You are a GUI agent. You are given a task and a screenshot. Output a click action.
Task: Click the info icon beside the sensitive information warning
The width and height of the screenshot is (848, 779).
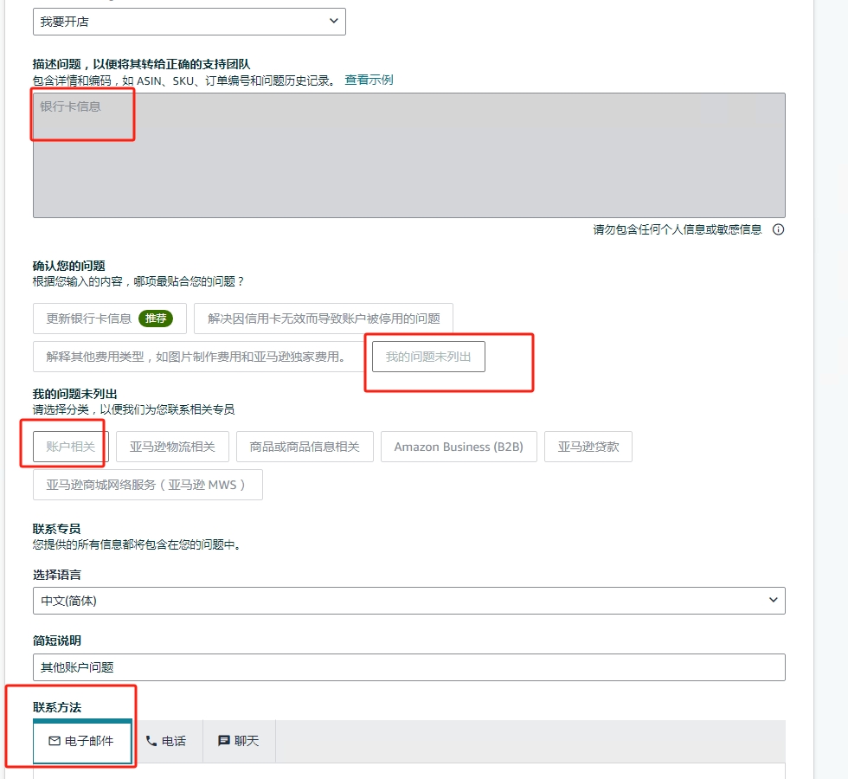tap(778, 229)
